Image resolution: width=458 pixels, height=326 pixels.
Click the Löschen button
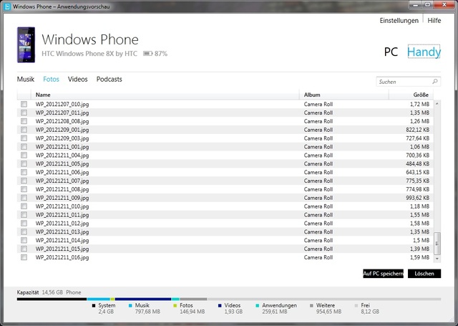click(424, 274)
